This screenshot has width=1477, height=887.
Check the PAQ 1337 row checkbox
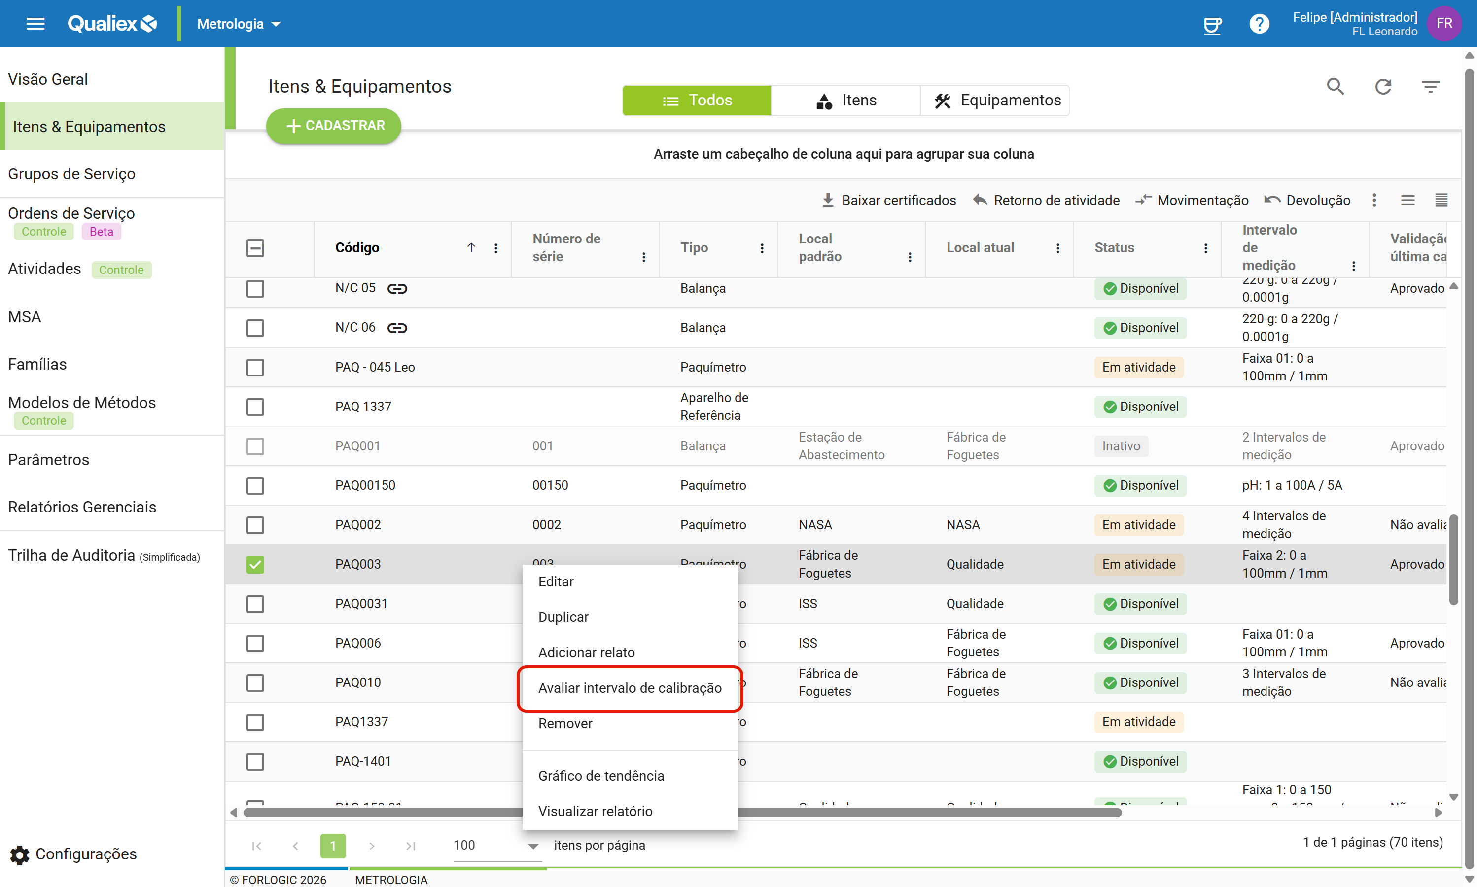[255, 407]
